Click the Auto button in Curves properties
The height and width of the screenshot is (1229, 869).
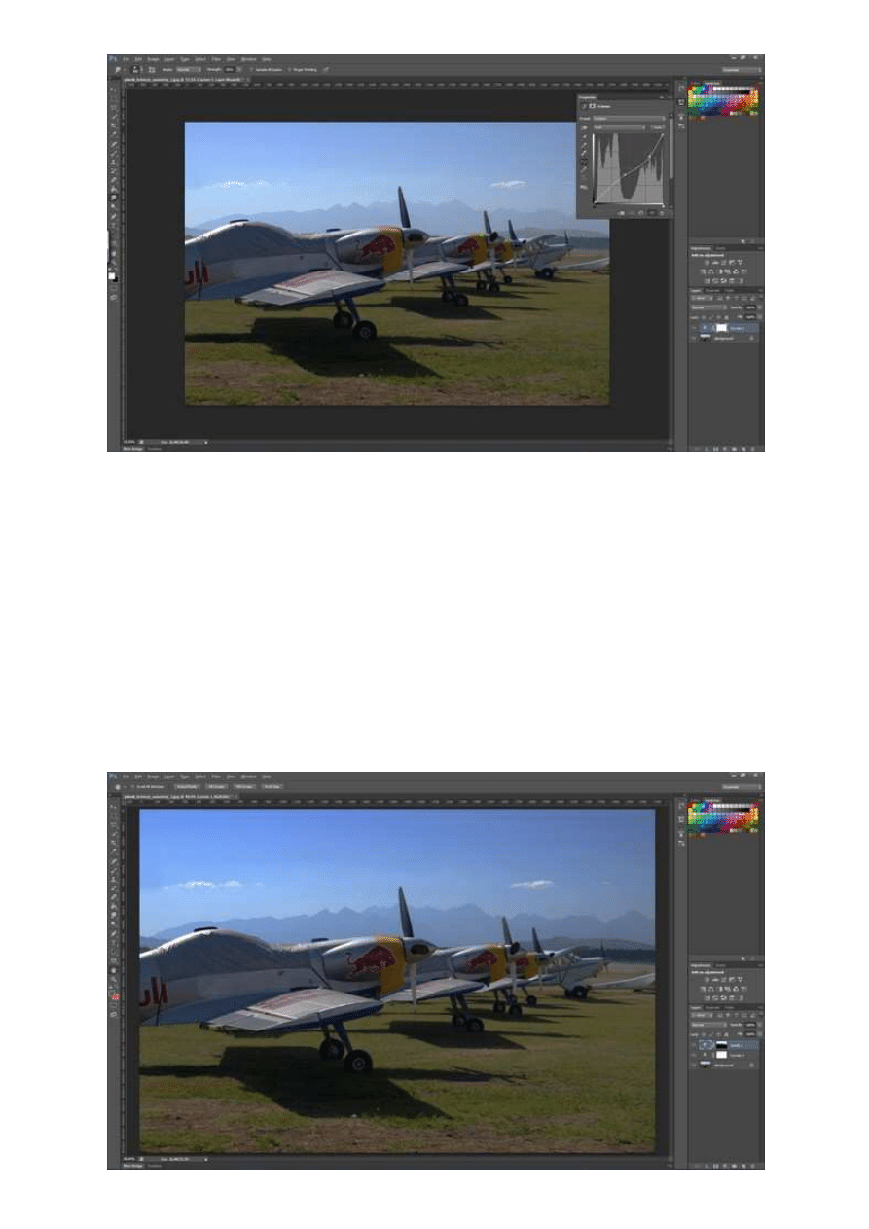[x=658, y=127]
